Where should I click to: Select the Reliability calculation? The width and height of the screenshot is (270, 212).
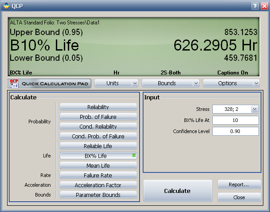point(98,107)
